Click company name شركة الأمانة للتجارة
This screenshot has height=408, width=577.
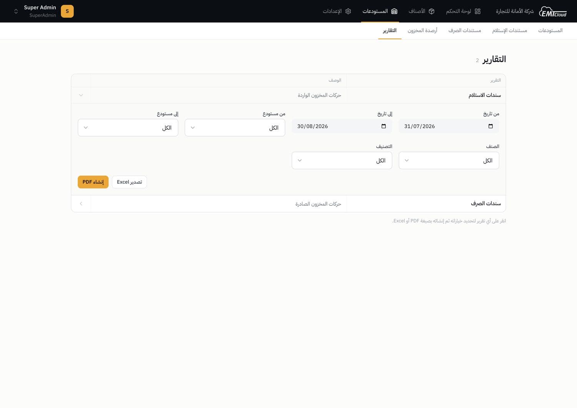point(515,11)
